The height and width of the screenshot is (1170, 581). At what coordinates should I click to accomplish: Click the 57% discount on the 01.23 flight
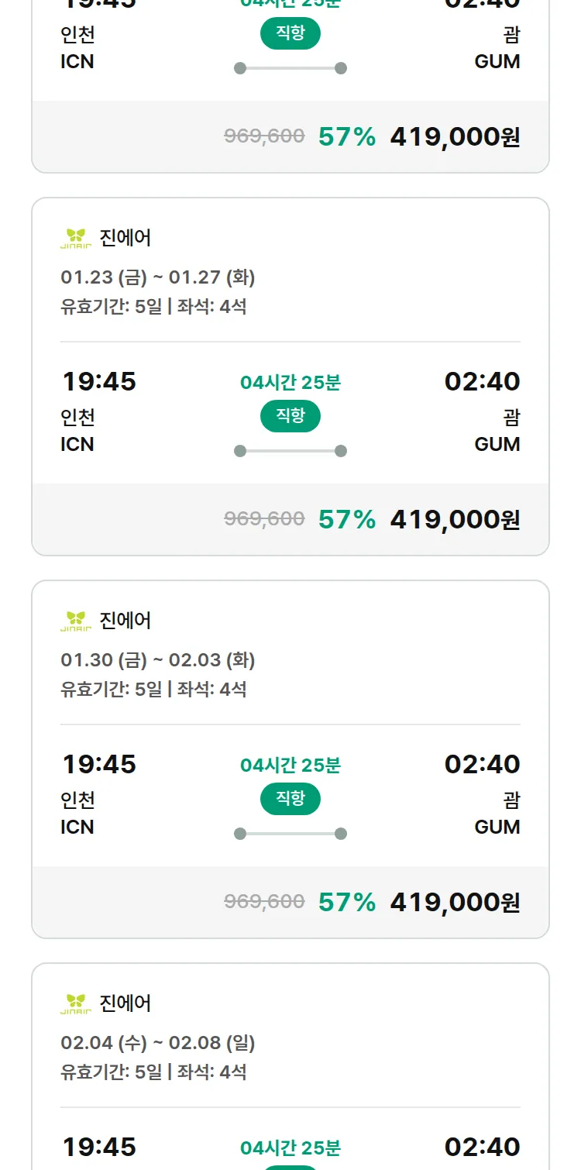[347, 519]
